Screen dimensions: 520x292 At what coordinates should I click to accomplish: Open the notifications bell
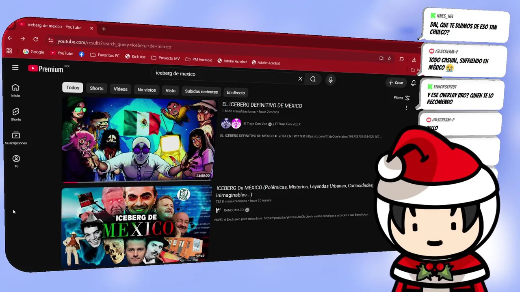[413, 83]
